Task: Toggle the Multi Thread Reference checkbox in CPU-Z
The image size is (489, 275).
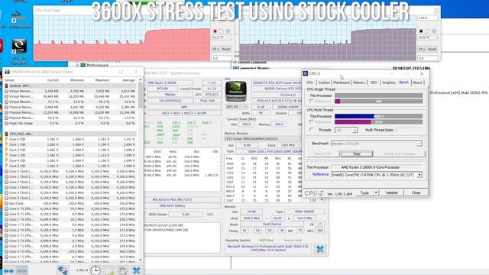Action: [311, 121]
